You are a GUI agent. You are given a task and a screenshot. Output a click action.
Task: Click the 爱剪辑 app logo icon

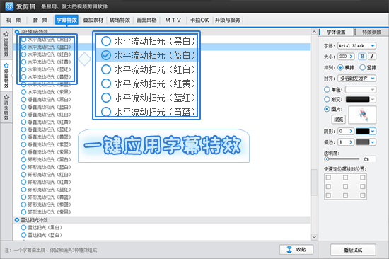[x=9, y=6]
